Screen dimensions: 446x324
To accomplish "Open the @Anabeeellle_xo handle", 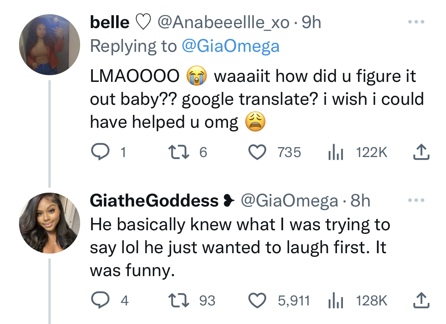I will pos(223,23).
